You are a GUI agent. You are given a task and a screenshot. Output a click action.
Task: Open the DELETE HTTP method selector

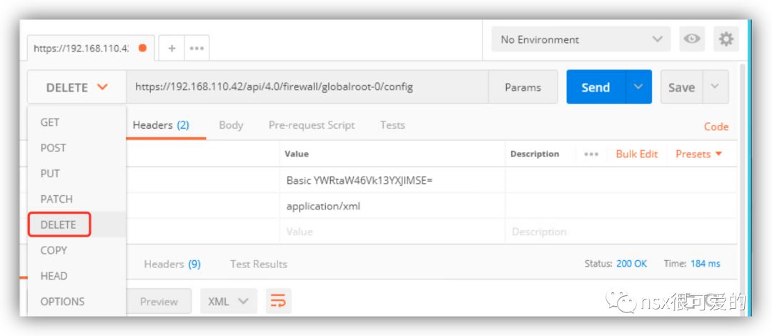click(x=76, y=87)
